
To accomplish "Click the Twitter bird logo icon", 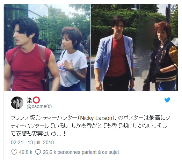I will tap(167, 100).
